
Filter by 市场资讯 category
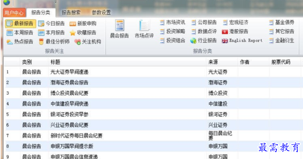(172, 22)
